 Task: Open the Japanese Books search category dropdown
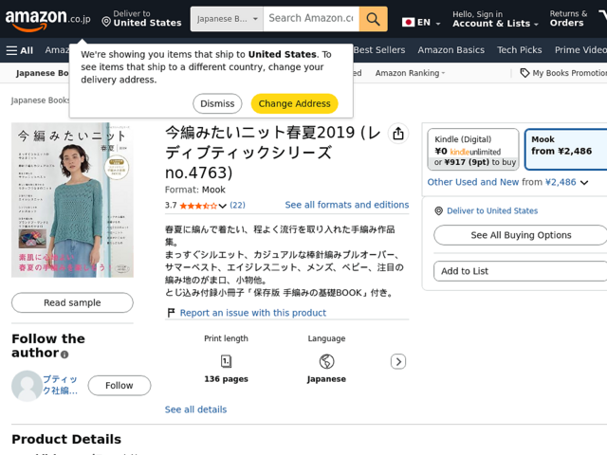(227, 19)
